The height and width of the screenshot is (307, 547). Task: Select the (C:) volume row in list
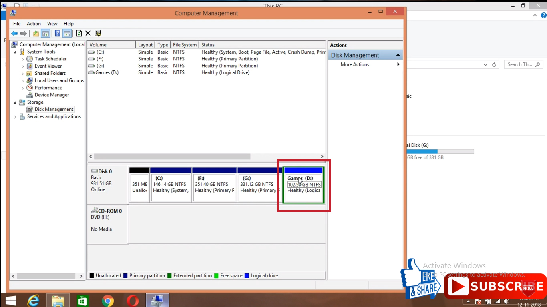pos(206,52)
